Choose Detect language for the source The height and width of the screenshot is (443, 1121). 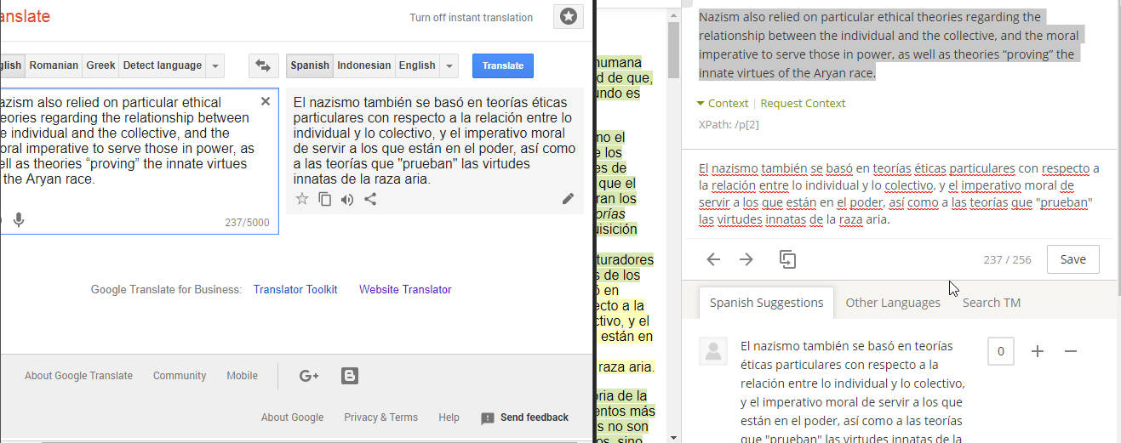click(163, 65)
